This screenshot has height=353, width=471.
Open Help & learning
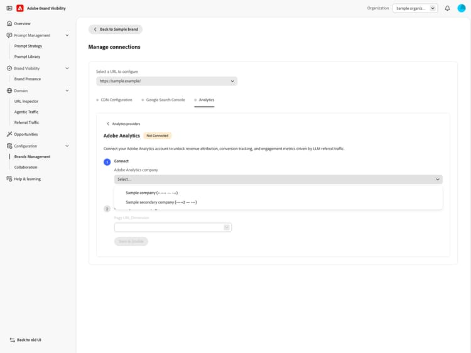(28, 179)
